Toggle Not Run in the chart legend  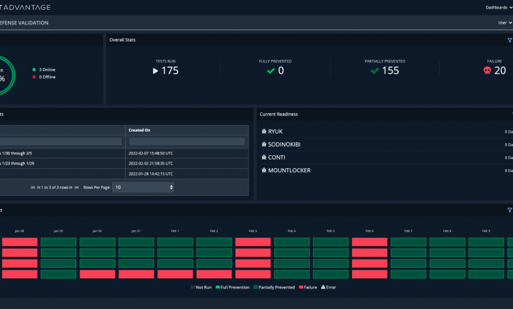201,287
